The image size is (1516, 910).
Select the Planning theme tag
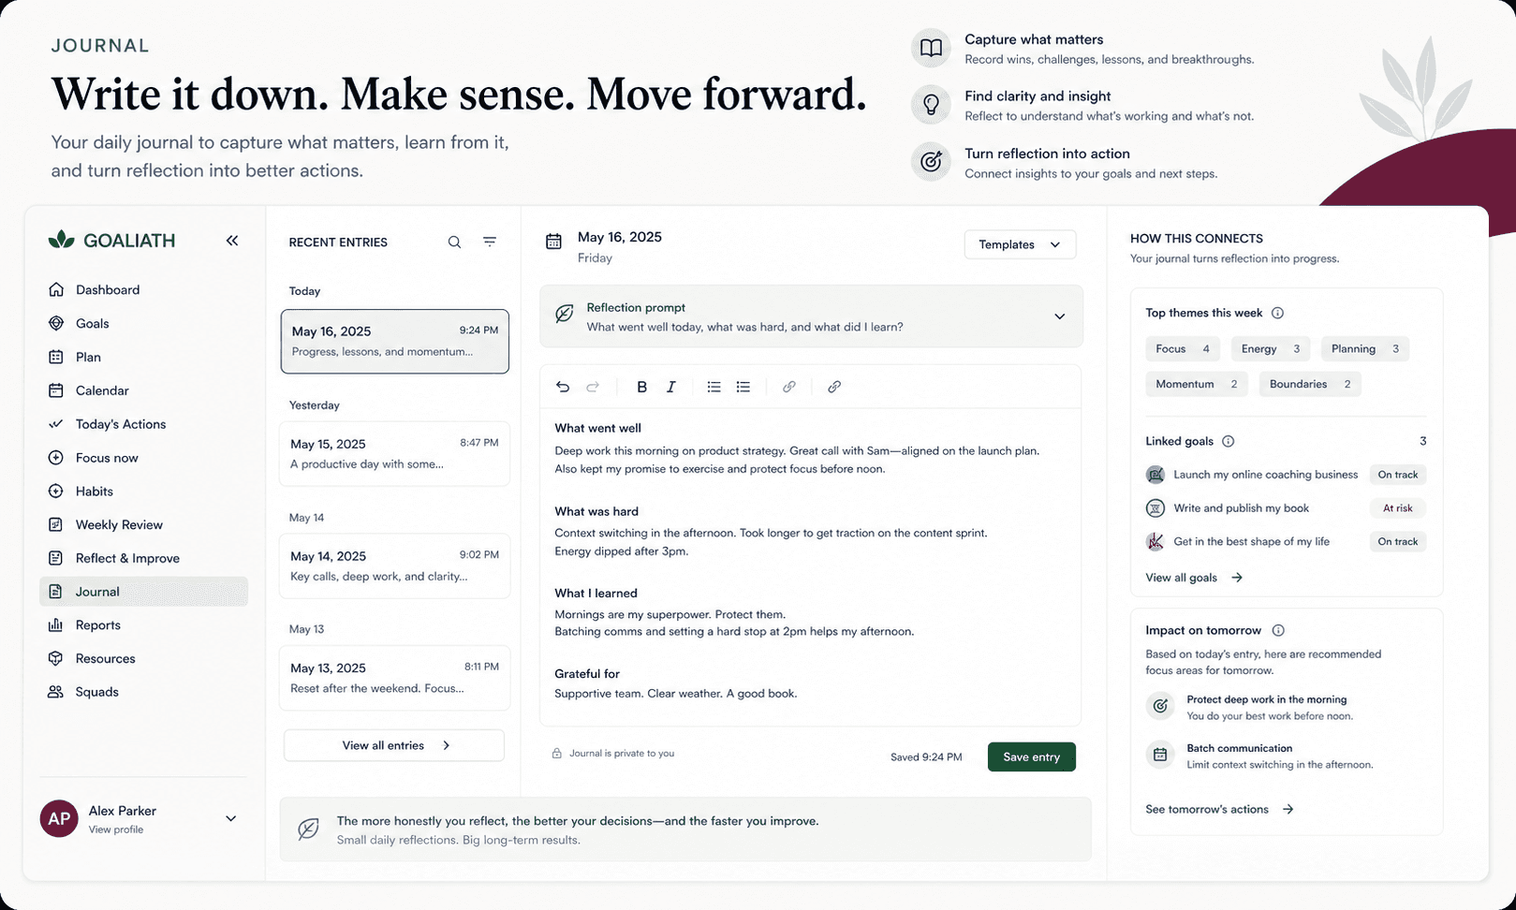[x=1365, y=348]
